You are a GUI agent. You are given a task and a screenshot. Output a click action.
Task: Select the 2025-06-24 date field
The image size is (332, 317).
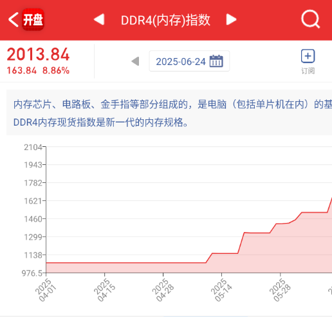[189, 61]
